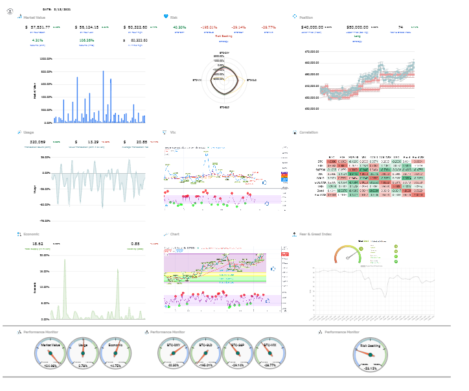Image resolution: width=469 pixels, height=391 pixels.
Task: Select the Usage section title
Action: [x=29, y=132]
